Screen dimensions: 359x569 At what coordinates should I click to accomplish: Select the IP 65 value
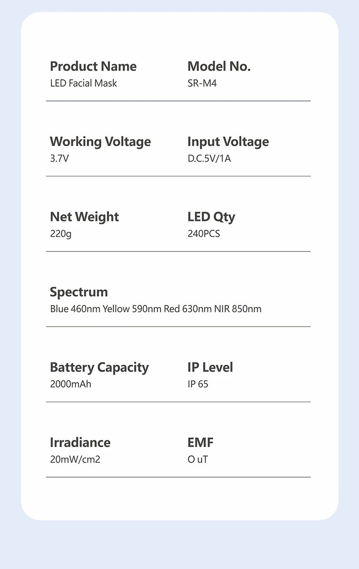(198, 384)
